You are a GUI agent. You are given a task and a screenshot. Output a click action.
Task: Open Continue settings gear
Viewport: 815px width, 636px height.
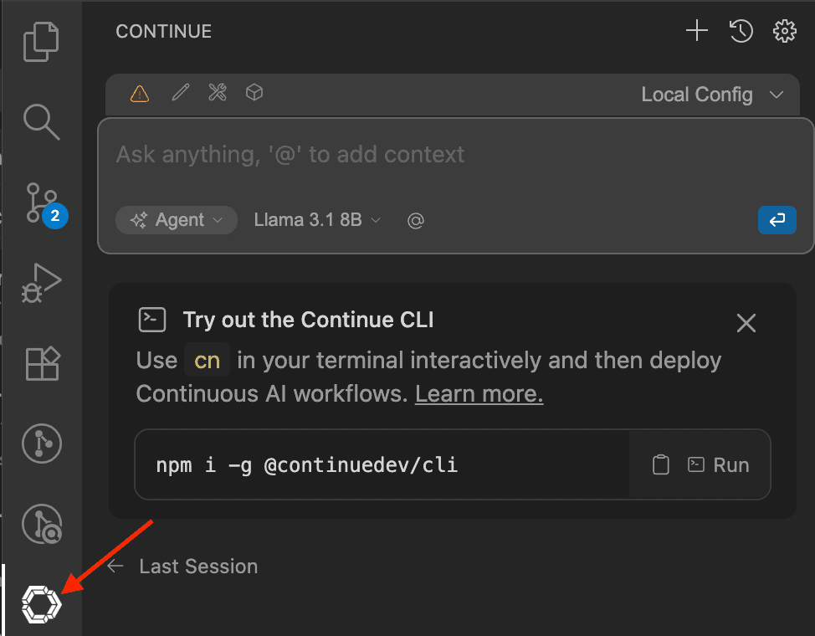784,31
